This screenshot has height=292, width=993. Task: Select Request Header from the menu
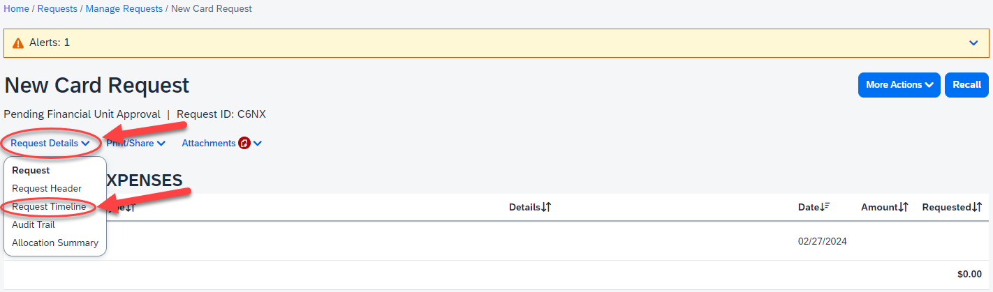point(47,188)
